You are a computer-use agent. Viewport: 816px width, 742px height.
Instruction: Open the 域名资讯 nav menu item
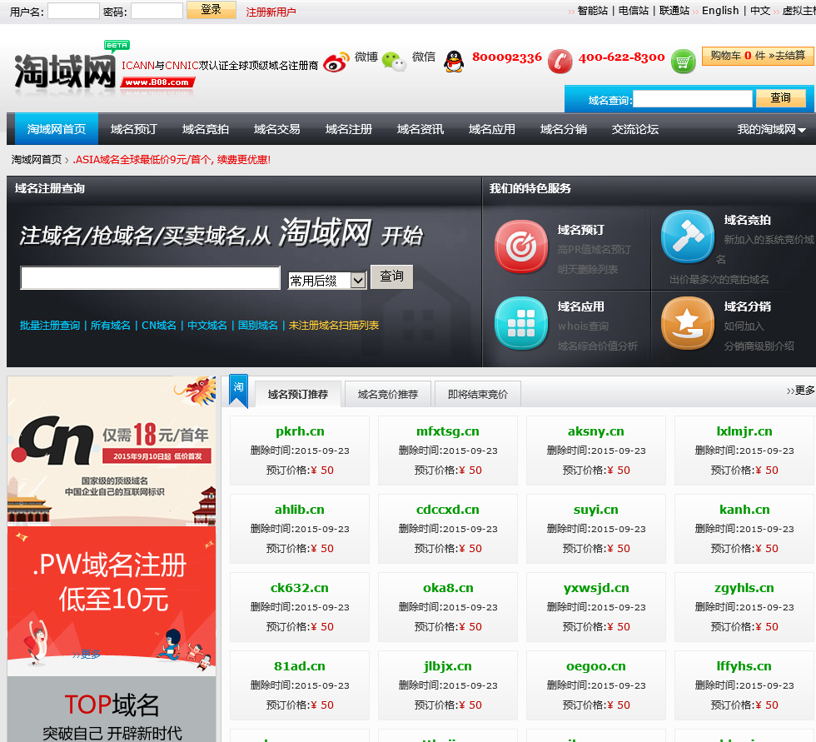click(420, 129)
